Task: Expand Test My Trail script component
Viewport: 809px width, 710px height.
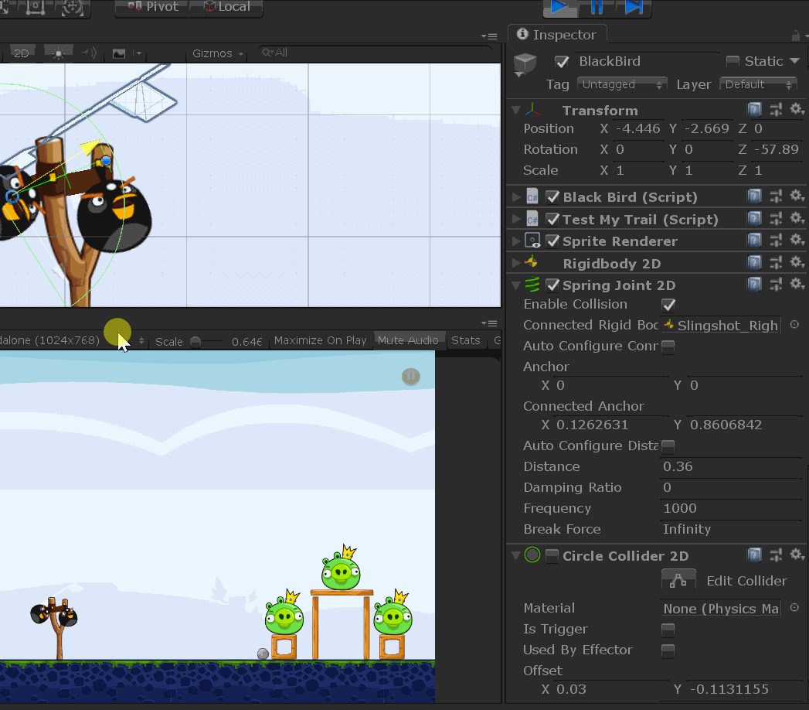Action: (x=515, y=219)
